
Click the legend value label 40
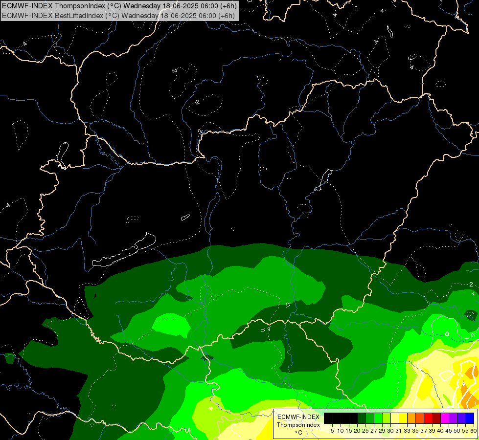point(440,431)
